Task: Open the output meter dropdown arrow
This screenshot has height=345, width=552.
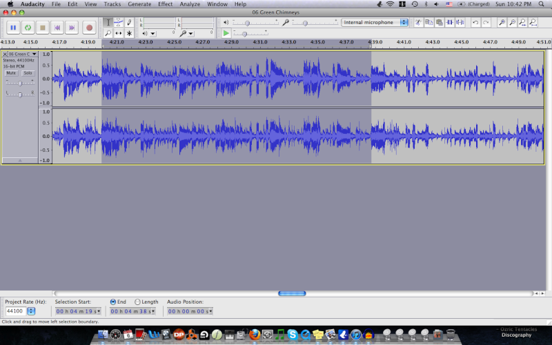Action: tap(152, 33)
